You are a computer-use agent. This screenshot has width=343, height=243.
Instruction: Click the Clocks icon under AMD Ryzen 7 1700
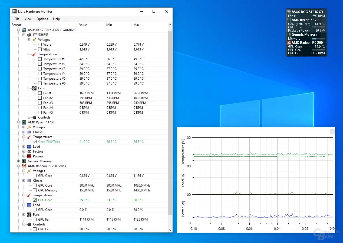[29, 132]
